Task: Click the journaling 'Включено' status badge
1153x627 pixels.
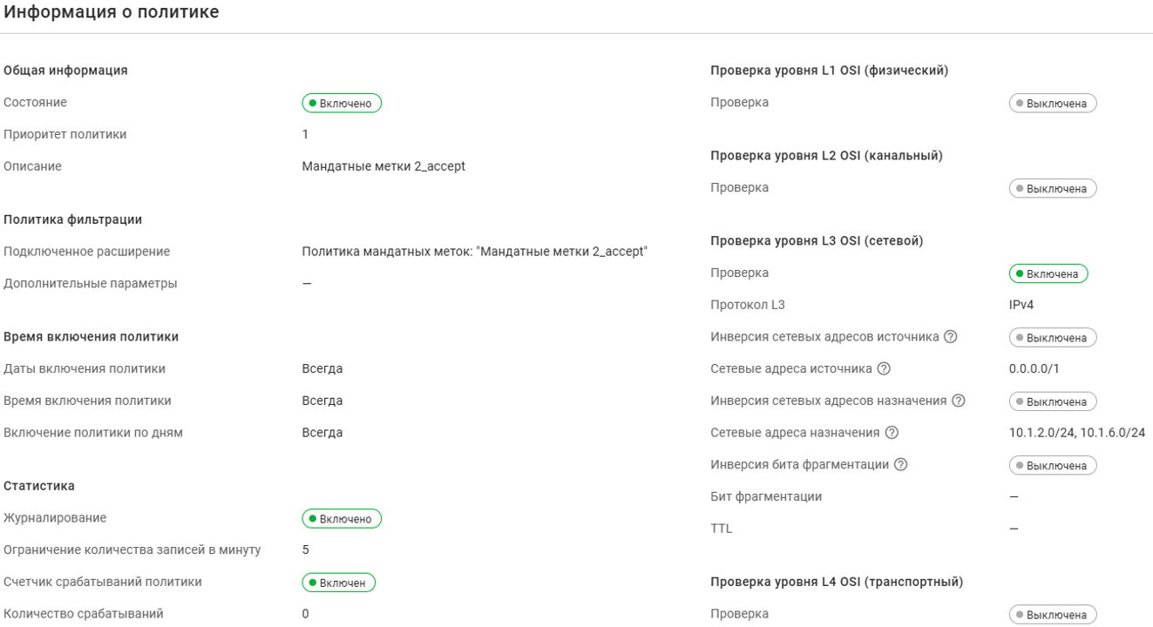Action: (342, 519)
